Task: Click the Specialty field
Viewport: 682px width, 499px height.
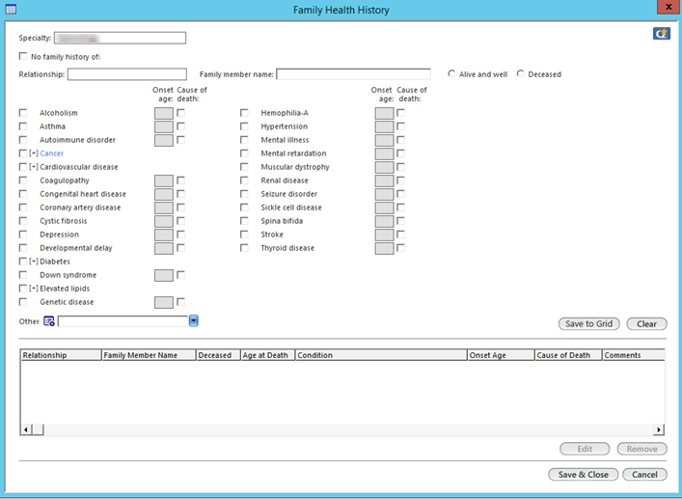Action: [120, 38]
